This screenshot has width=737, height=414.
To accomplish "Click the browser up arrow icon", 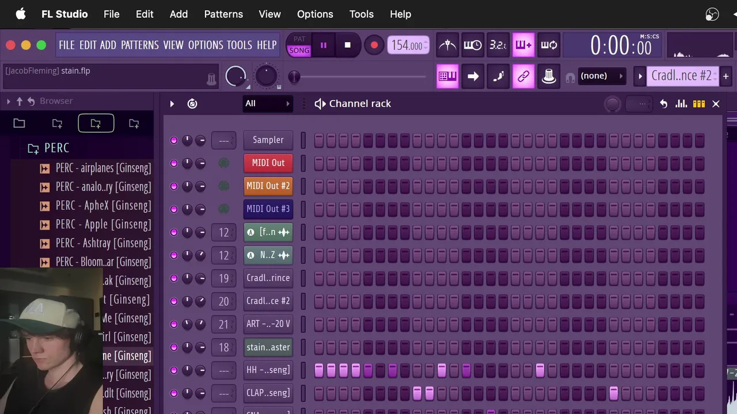I will 19,101.
